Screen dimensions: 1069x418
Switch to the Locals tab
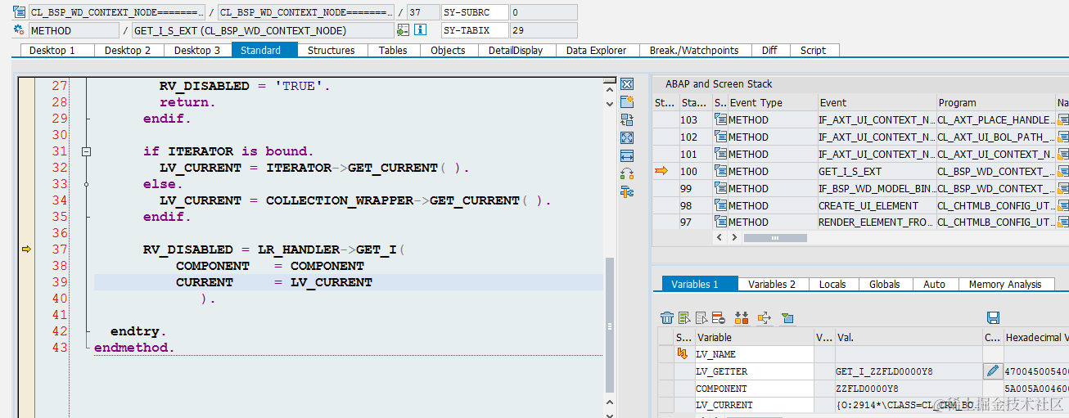coord(832,284)
